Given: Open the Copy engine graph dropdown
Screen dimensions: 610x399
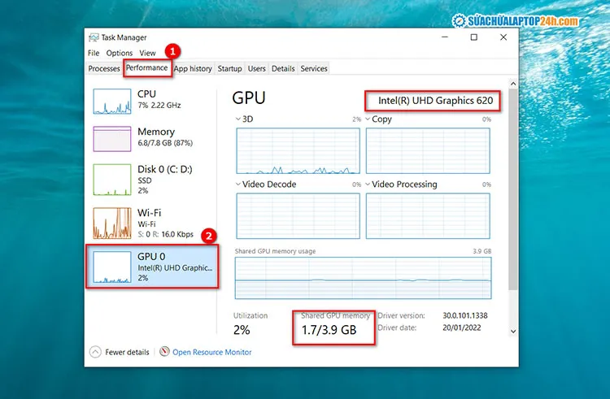Looking at the screenshot, I should tap(368, 119).
